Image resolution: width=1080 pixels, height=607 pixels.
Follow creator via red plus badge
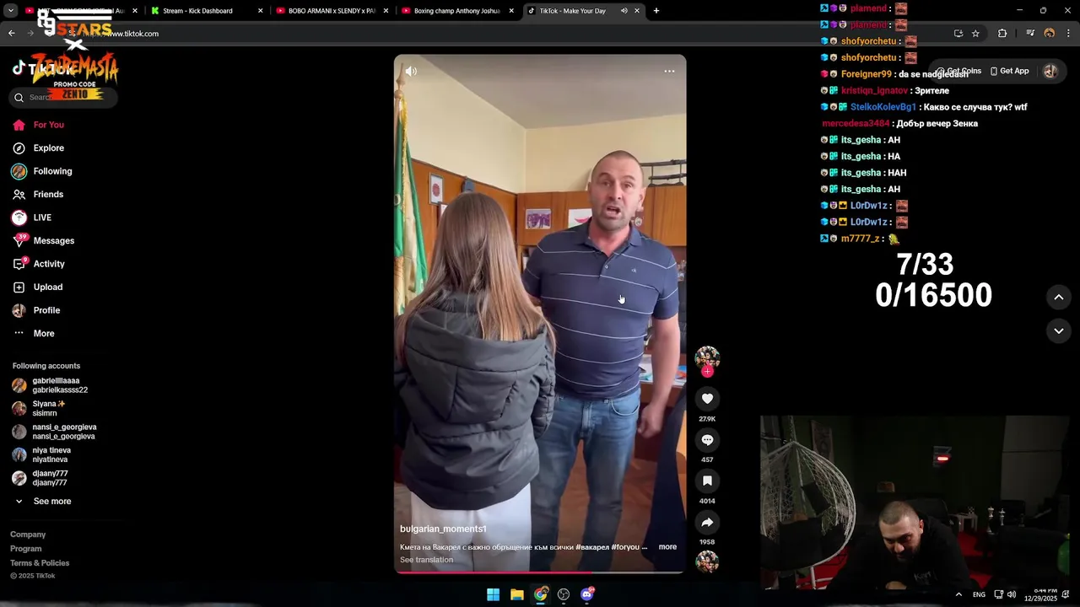707,371
